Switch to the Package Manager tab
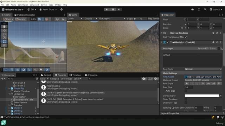 [x=25, y=15]
